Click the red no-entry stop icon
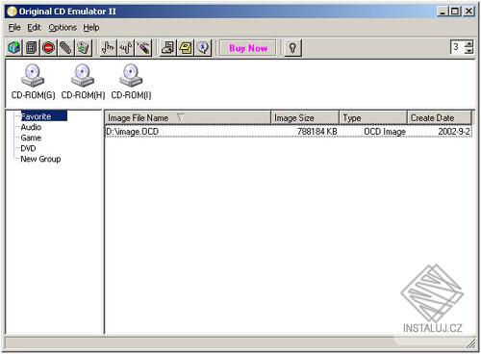The height and width of the screenshot is (354, 481). [x=49, y=48]
